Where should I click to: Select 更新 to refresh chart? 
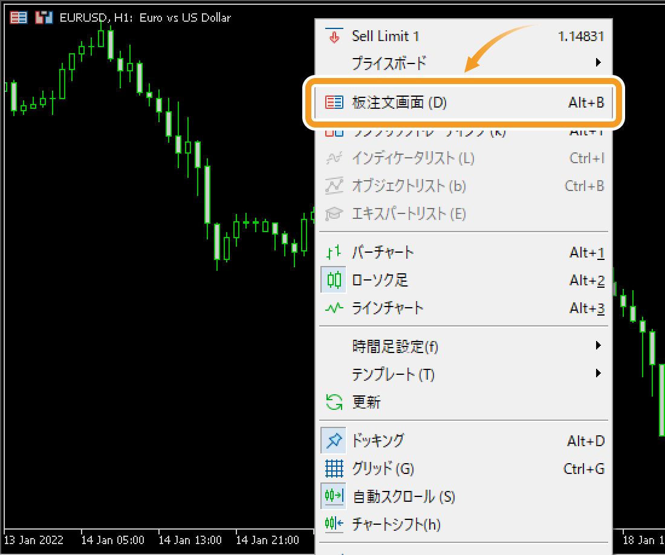[x=464, y=402]
